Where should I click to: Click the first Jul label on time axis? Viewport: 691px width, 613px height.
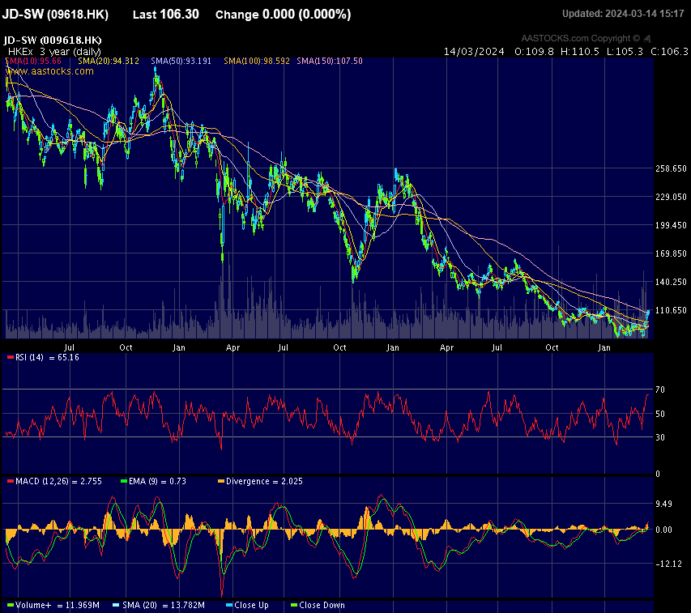pyautogui.click(x=69, y=347)
